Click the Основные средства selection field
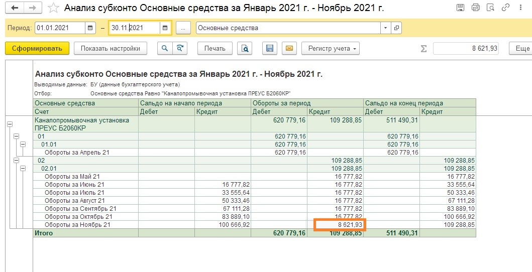Image resolution: width=532 pixels, height=272 pixels. click(x=288, y=28)
